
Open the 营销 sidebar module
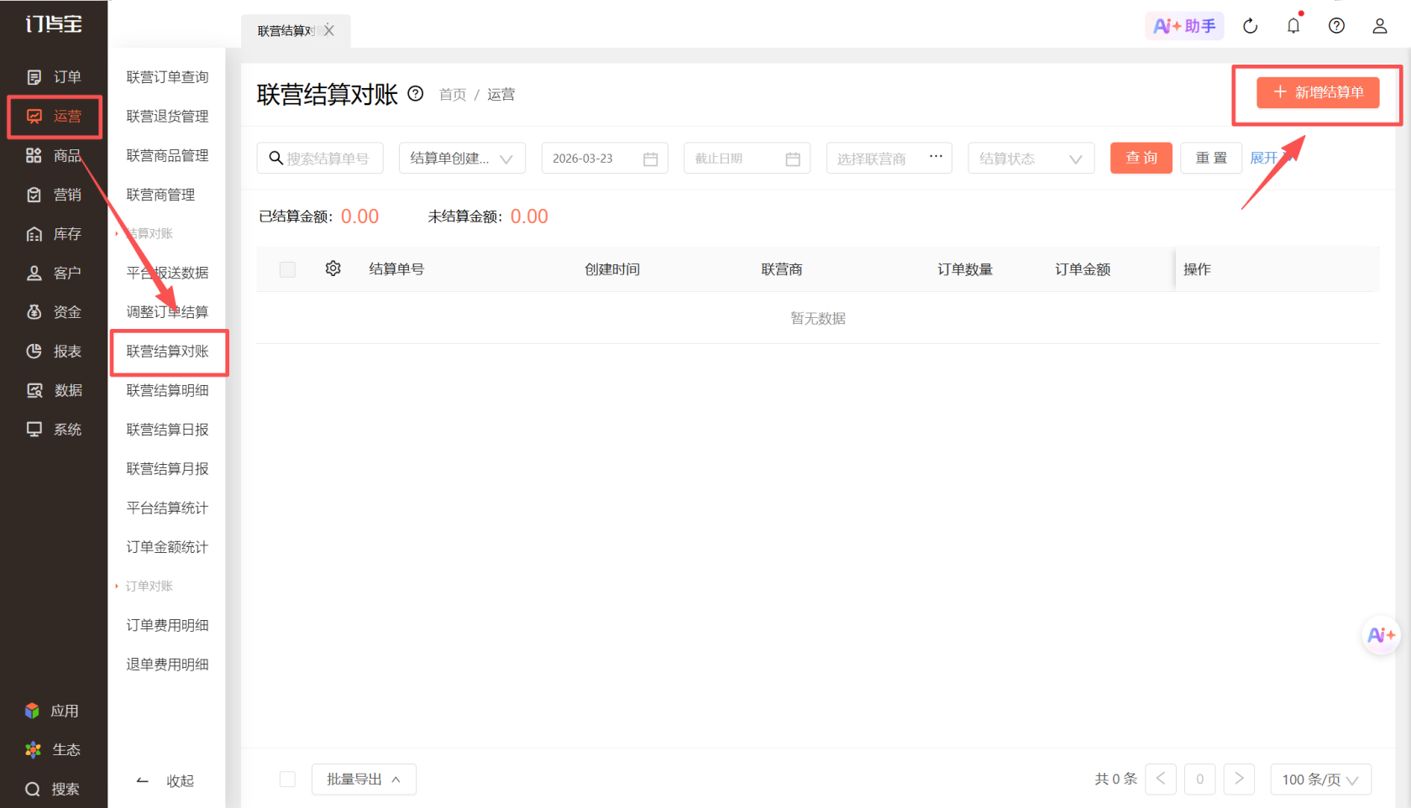54,195
